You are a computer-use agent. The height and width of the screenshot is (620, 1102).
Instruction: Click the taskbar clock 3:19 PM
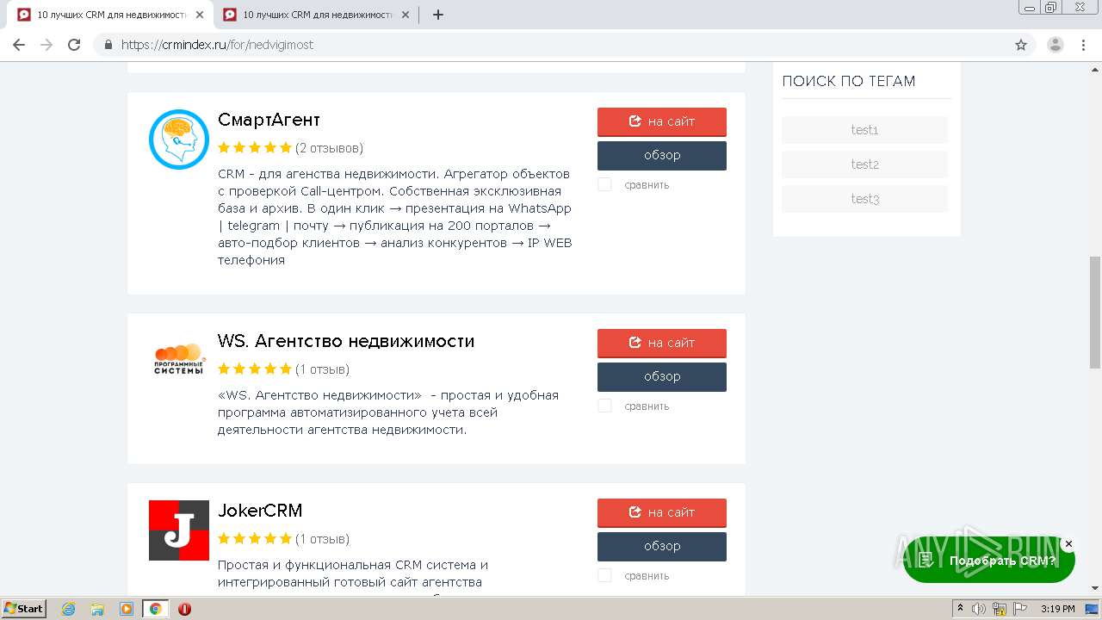pos(1057,609)
